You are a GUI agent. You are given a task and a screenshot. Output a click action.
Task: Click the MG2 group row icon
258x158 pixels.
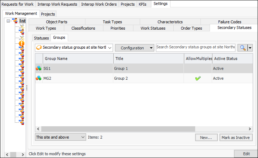click(x=39, y=78)
